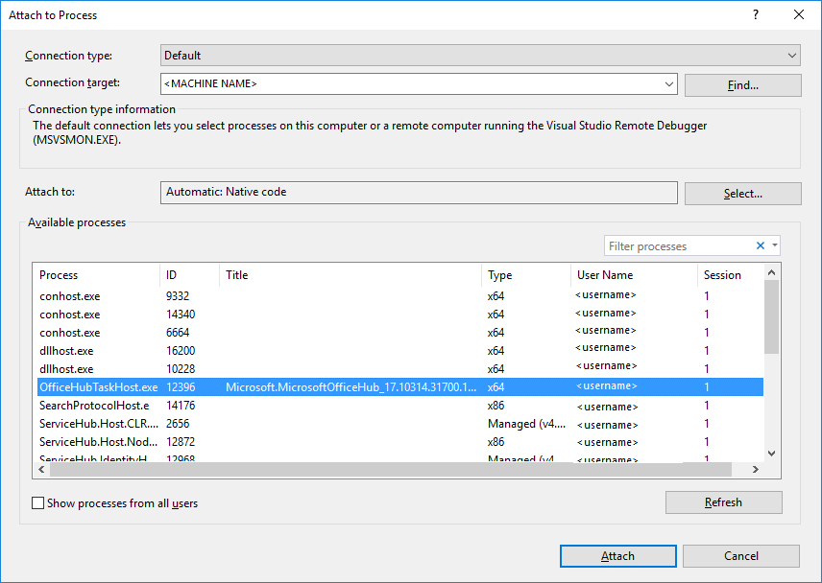822x583 pixels.
Task: Open the filter processes dropdown arrow
Action: [x=774, y=245]
